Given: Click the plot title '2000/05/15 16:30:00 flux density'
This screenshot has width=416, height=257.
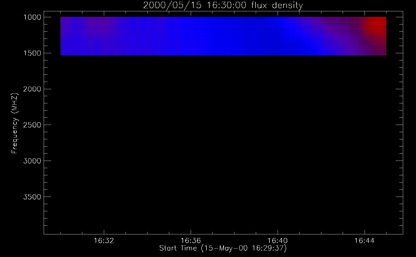Looking at the screenshot, I should [x=223, y=5].
